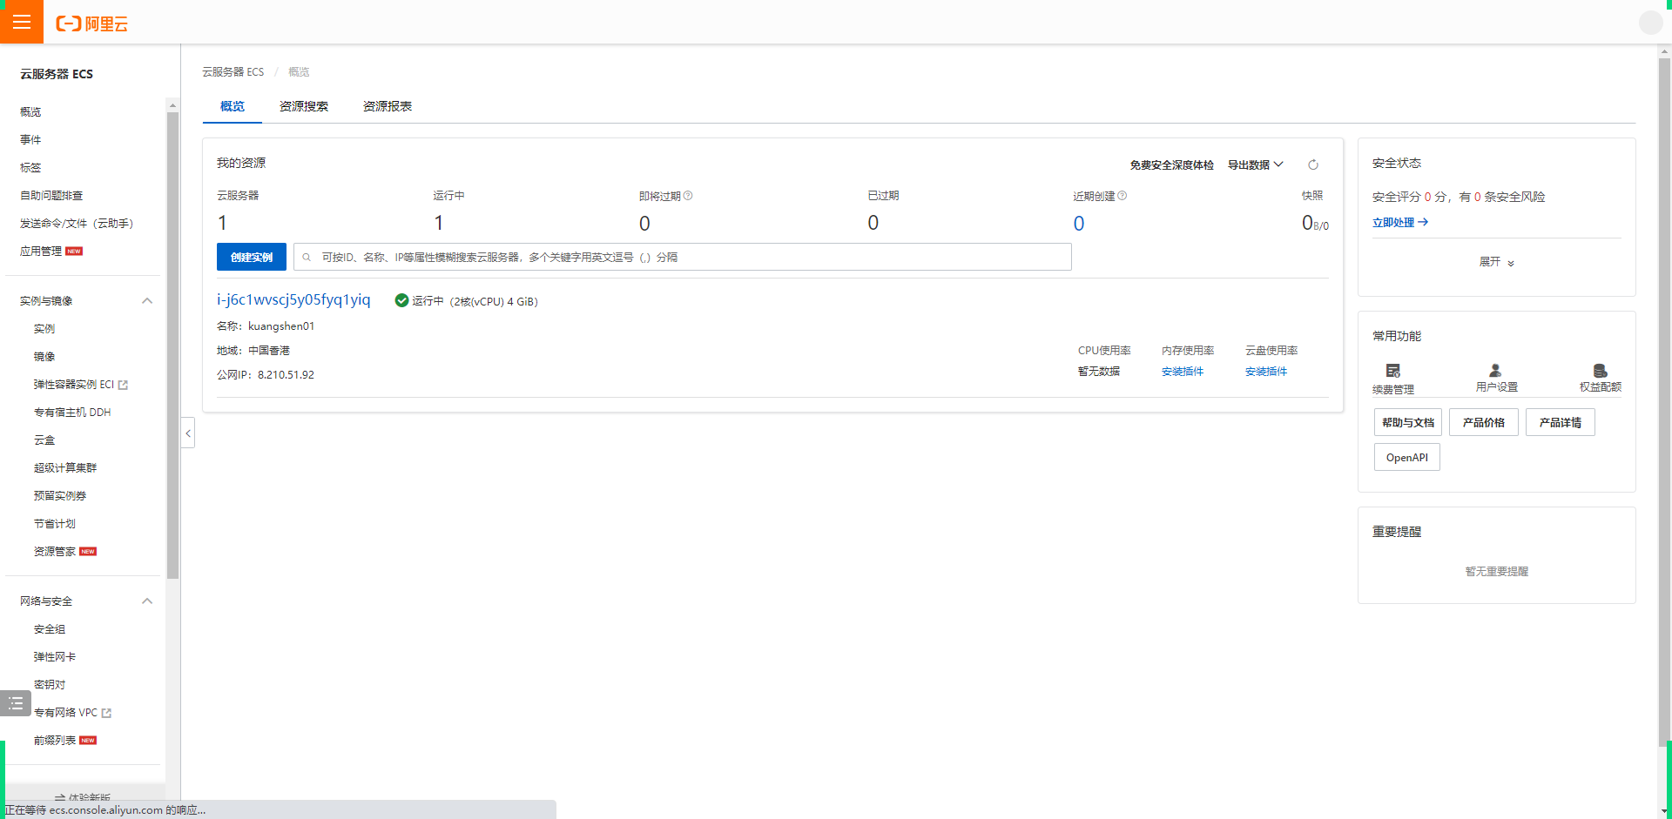The height and width of the screenshot is (819, 1672).
Task: Click the recently created count 0
Action: [1079, 223]
